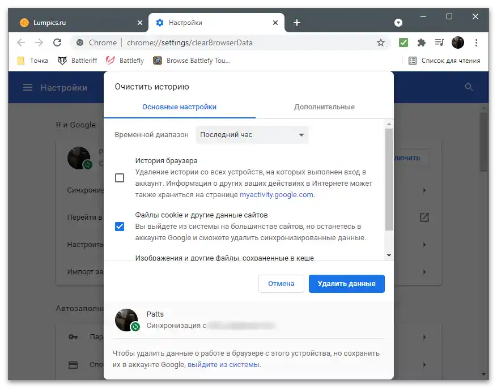Viewport: 497px width, 388px height.
Task: Expand the Импорт row arrow
Action: point(424,272)
